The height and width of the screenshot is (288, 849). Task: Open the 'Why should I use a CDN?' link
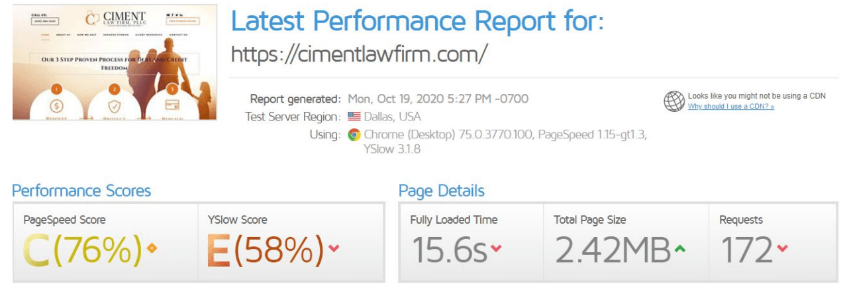[x=731, y=107]
